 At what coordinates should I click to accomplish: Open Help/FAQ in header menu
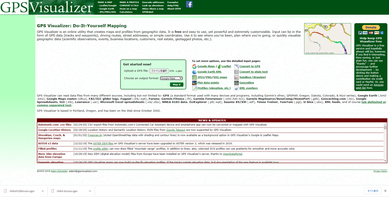pos(172,5)
